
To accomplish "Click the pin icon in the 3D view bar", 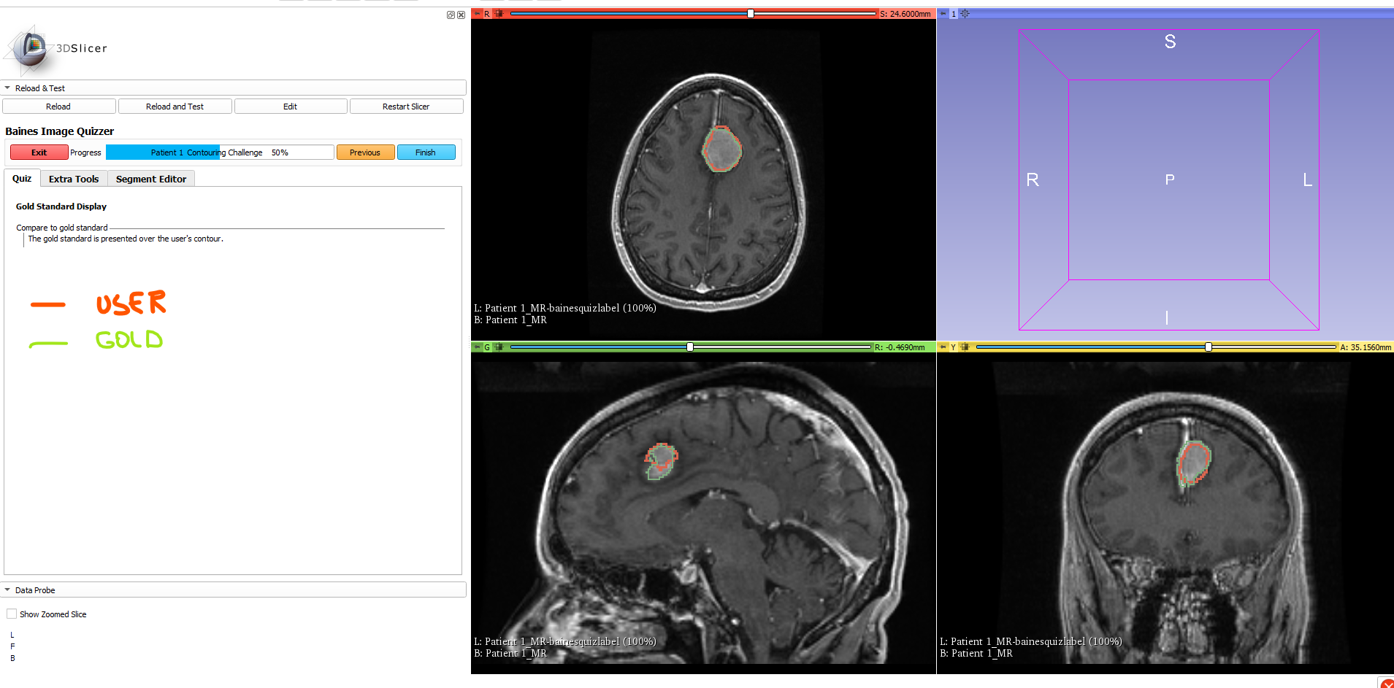I will coord(943,14).
